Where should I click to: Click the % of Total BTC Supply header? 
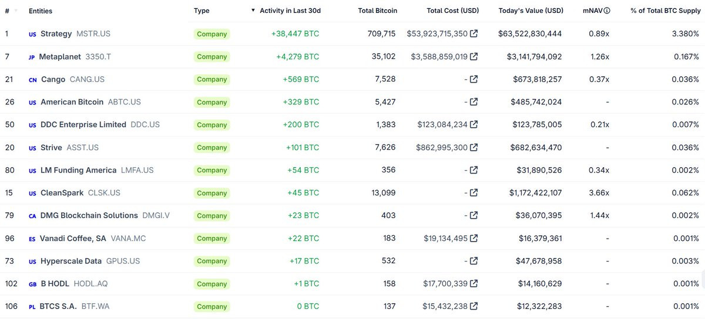665,11
